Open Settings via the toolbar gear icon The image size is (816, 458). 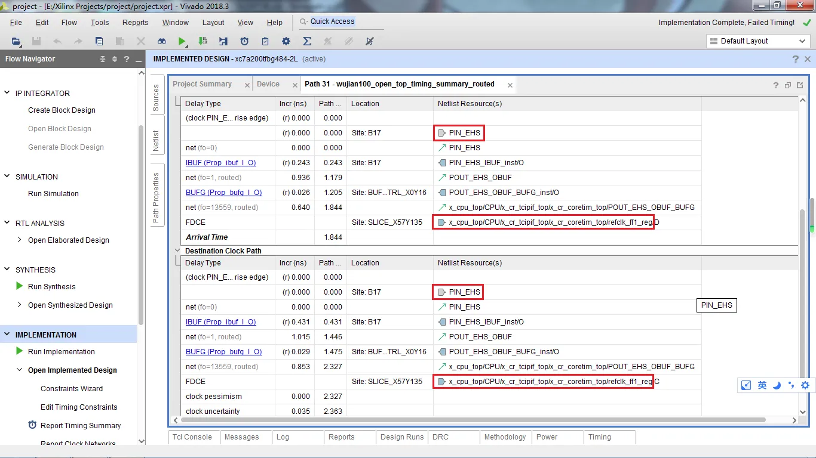[286, 41]
